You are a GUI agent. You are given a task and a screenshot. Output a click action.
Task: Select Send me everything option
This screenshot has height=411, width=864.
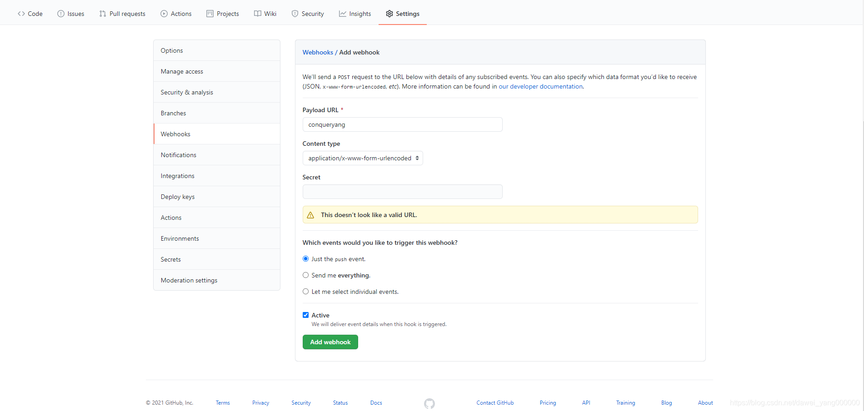(306, 275)
